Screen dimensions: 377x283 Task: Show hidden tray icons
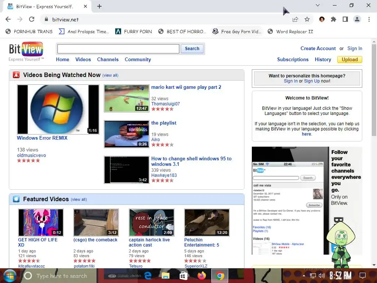pos(304,276)
